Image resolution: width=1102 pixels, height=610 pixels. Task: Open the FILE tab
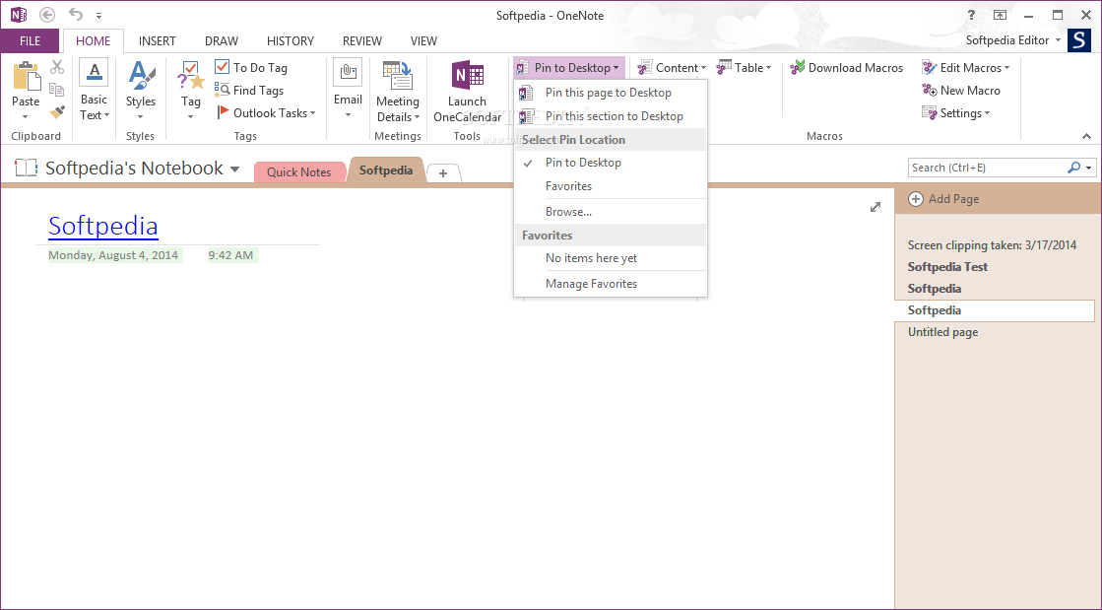point(30,40)
